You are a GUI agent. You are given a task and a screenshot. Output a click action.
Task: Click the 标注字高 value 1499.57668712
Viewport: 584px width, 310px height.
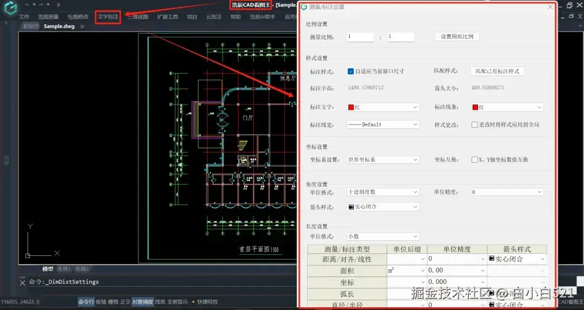366,88
